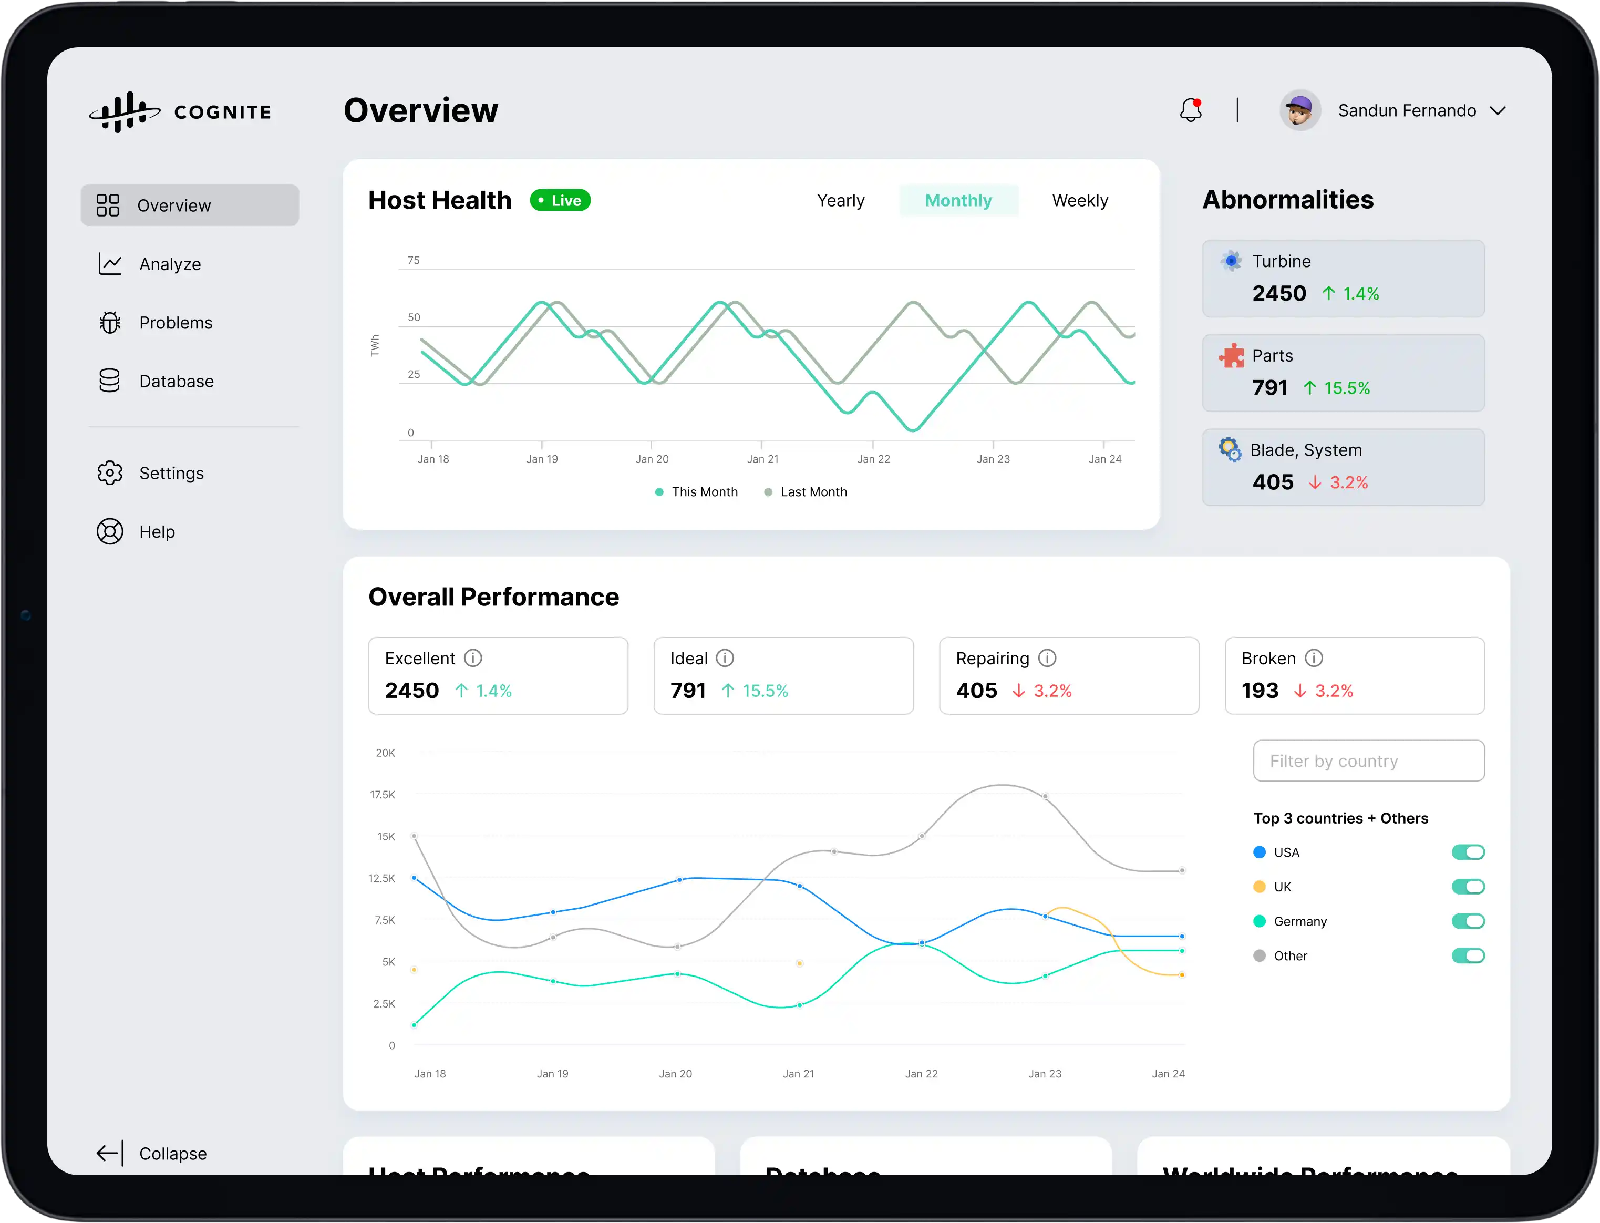Click the Live status badge
This screenshot has width=1600, height=1223.
(x=560, y=200)
